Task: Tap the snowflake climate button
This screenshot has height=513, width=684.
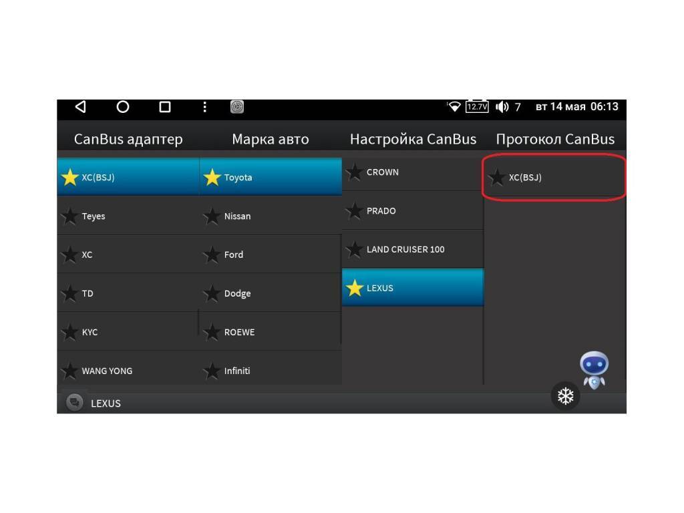Action: click(565, 396)
